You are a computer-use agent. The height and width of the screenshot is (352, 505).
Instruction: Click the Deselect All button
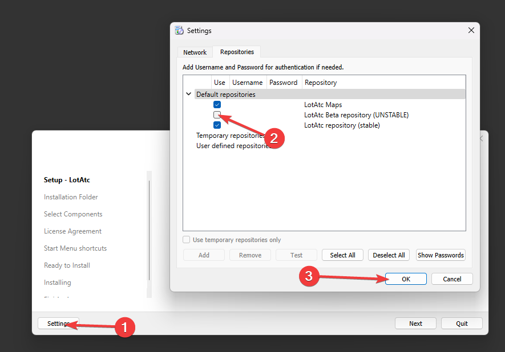point(389,255)
